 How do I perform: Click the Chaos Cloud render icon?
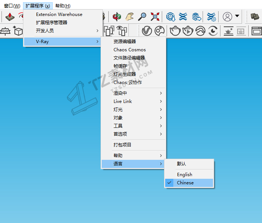point(200,31)
